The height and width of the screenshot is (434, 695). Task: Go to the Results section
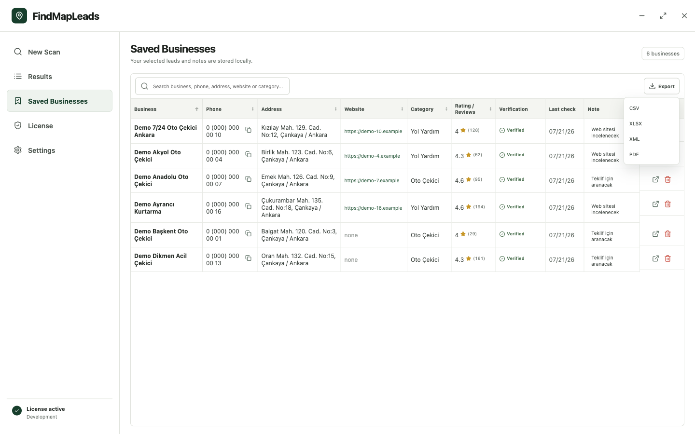(x=59, y=77)
